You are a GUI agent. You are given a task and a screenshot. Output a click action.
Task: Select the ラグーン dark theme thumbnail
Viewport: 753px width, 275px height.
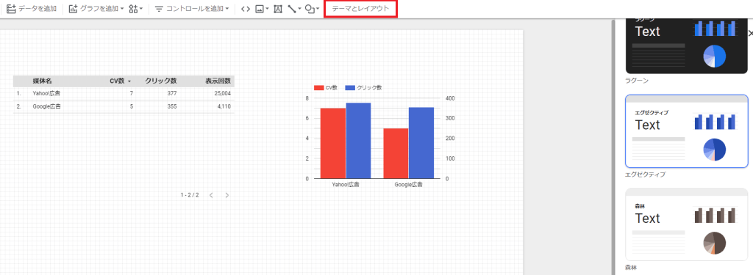click(x=686, y=46)
